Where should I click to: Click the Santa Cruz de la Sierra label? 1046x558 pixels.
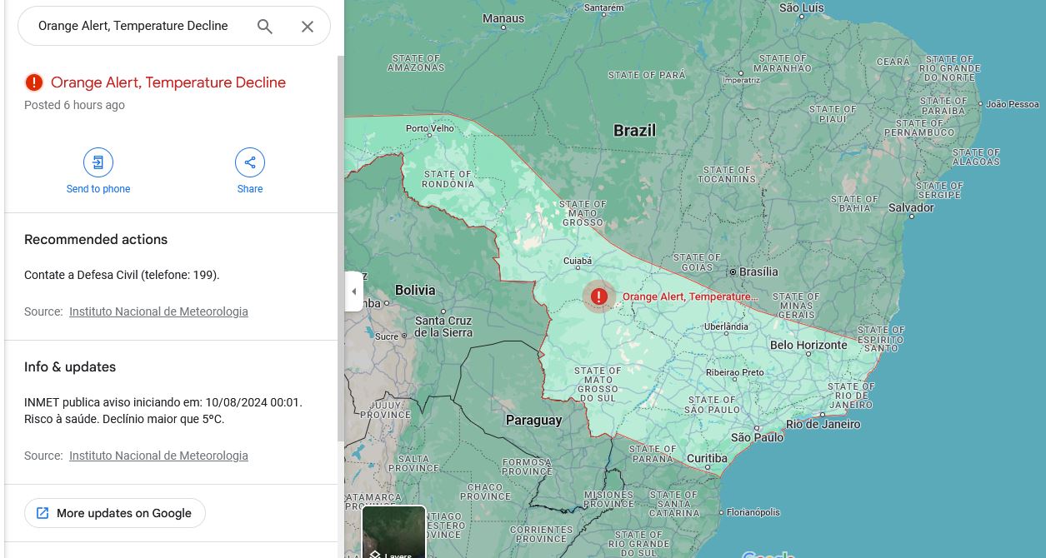pos(443,326)
